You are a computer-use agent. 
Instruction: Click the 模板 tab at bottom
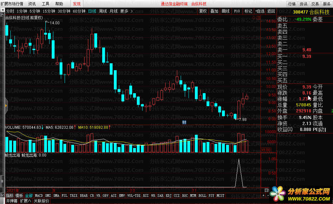19,195
